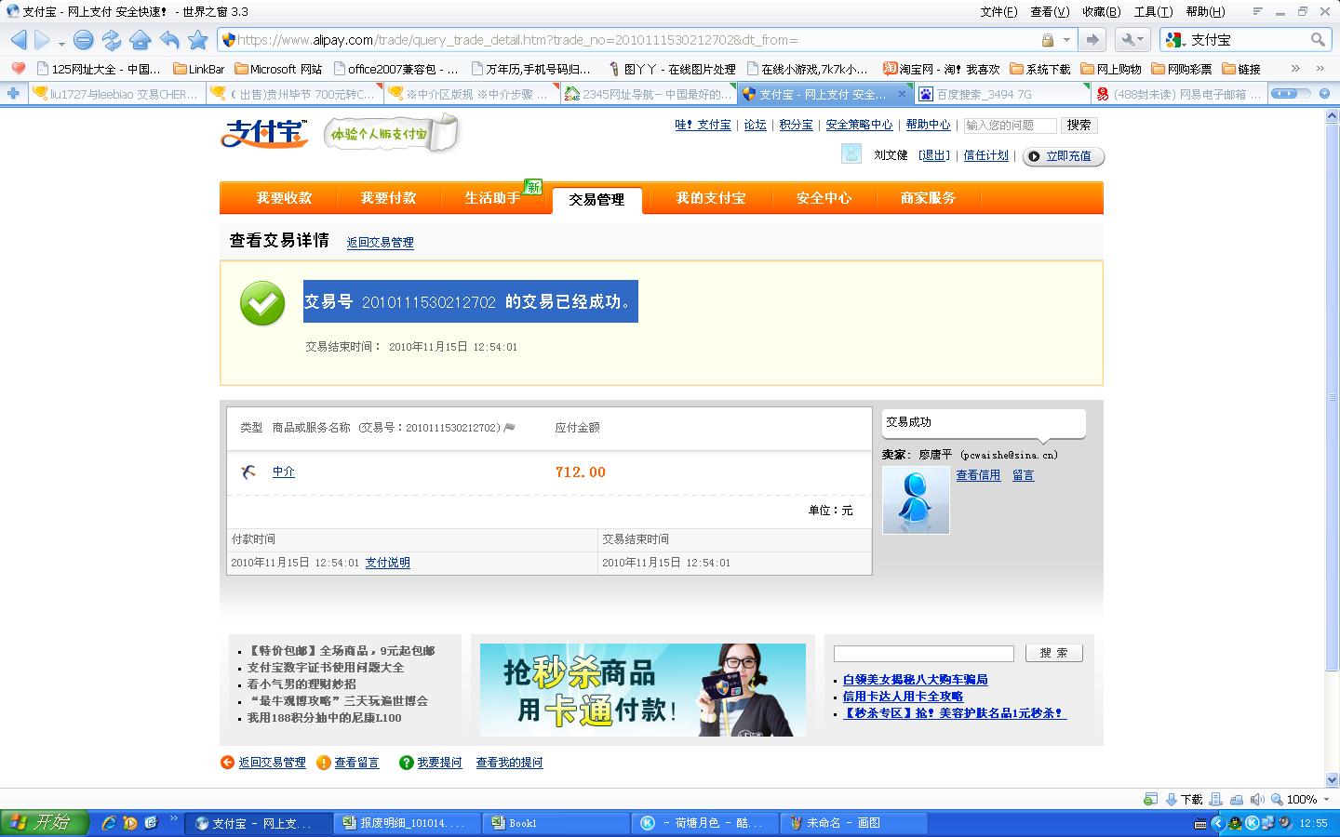
Task: Click the favorites star icon in the toolbar
Action: [x=195, y=39]
